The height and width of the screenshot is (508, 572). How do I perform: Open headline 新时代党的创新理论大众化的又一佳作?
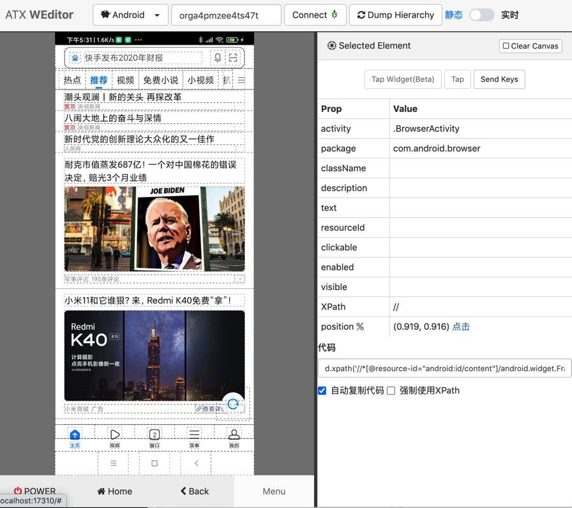click(139, 139)
